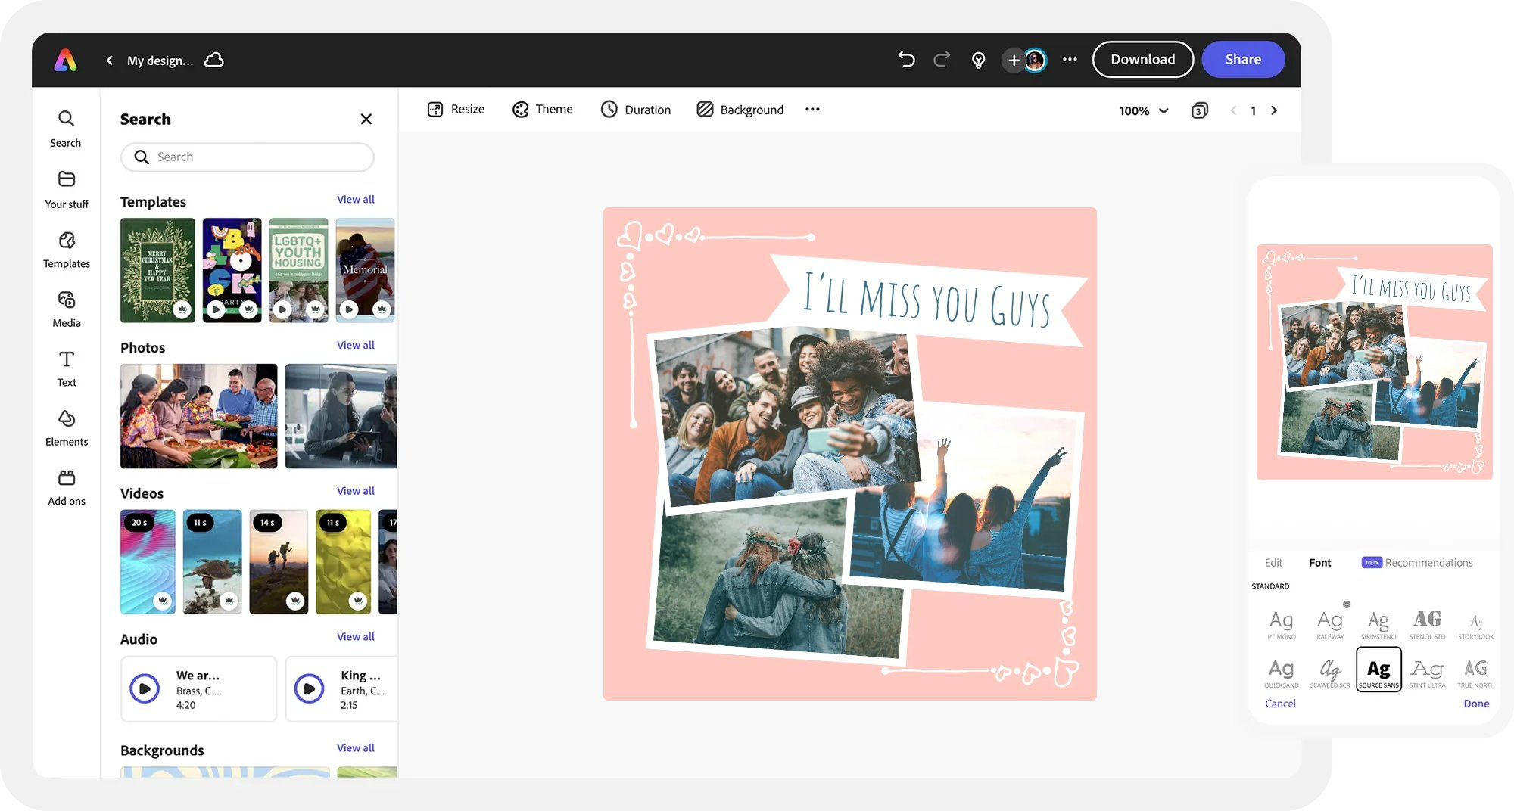The height and width of the screenshot is (811, 1514).
Task: Switch to the Font tab on phone
Action: click(x=1319, y=563)
